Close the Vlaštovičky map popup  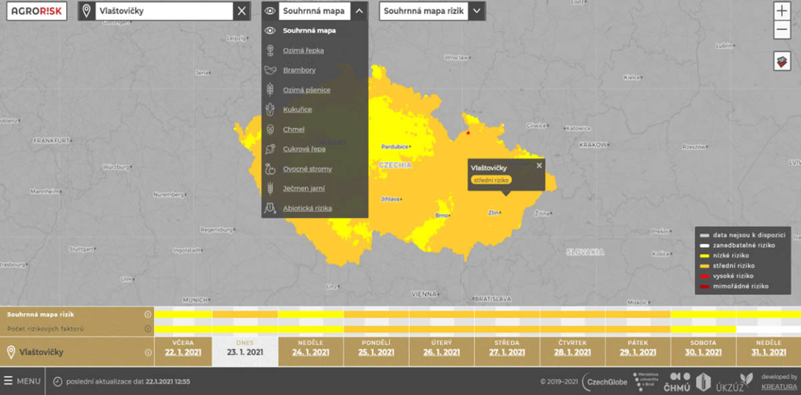(539, 165)
